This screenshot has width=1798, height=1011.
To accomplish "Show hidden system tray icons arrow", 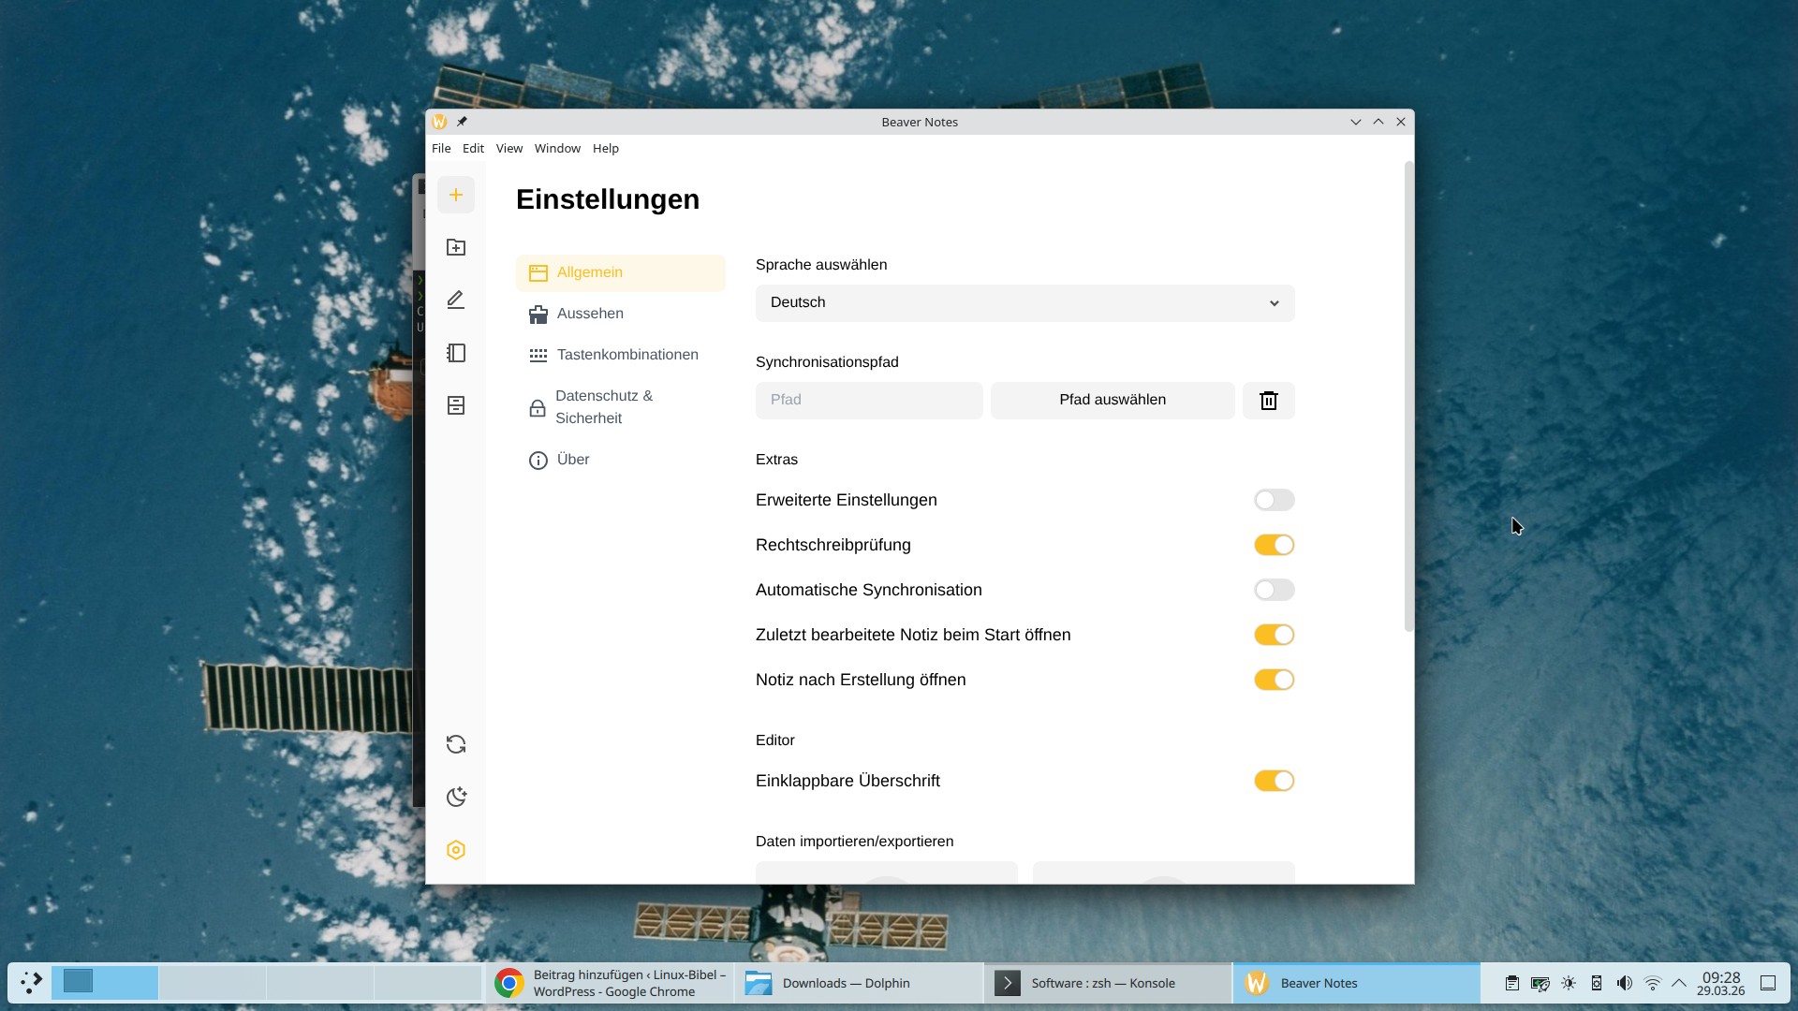I will point(1679,983).
